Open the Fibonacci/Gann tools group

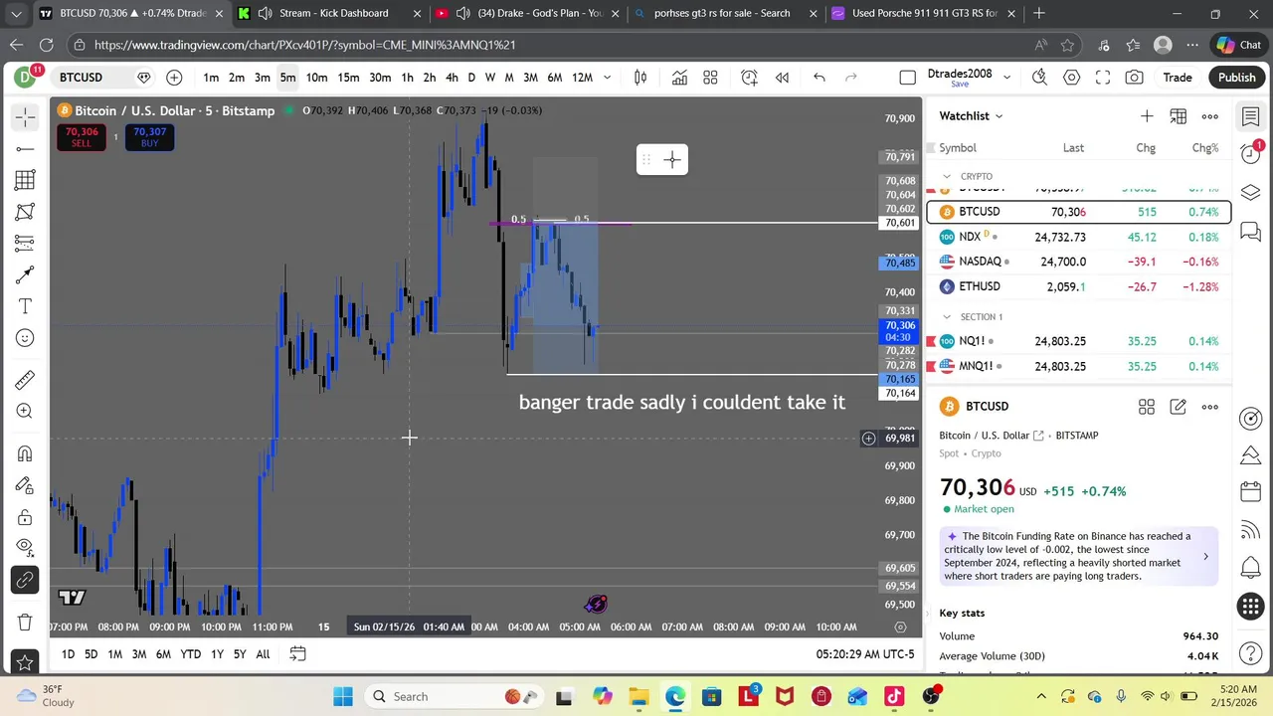[x=25, y=180]
